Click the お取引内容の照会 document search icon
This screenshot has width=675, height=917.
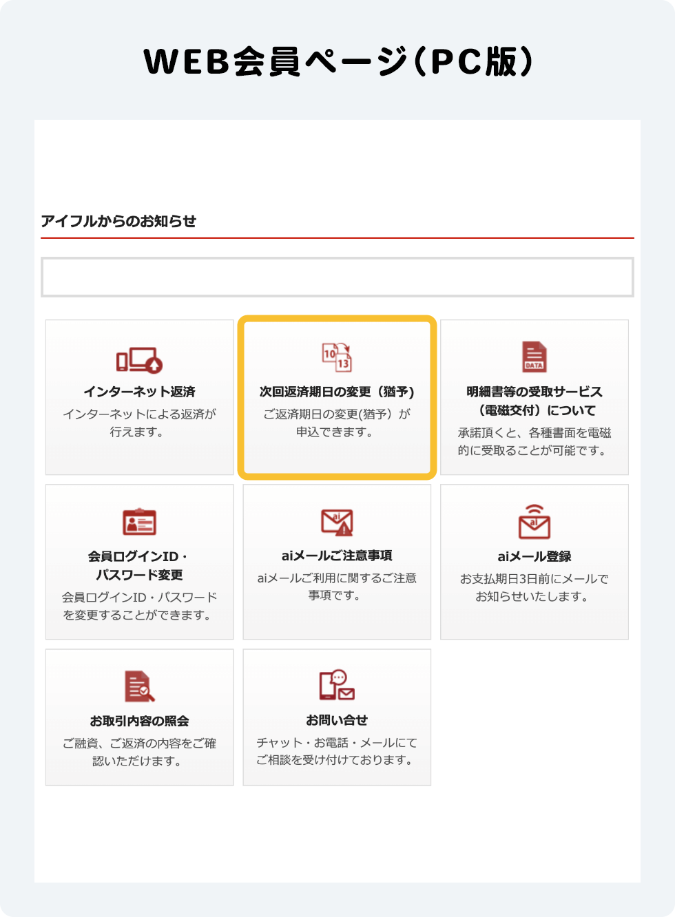coord(139,686)
